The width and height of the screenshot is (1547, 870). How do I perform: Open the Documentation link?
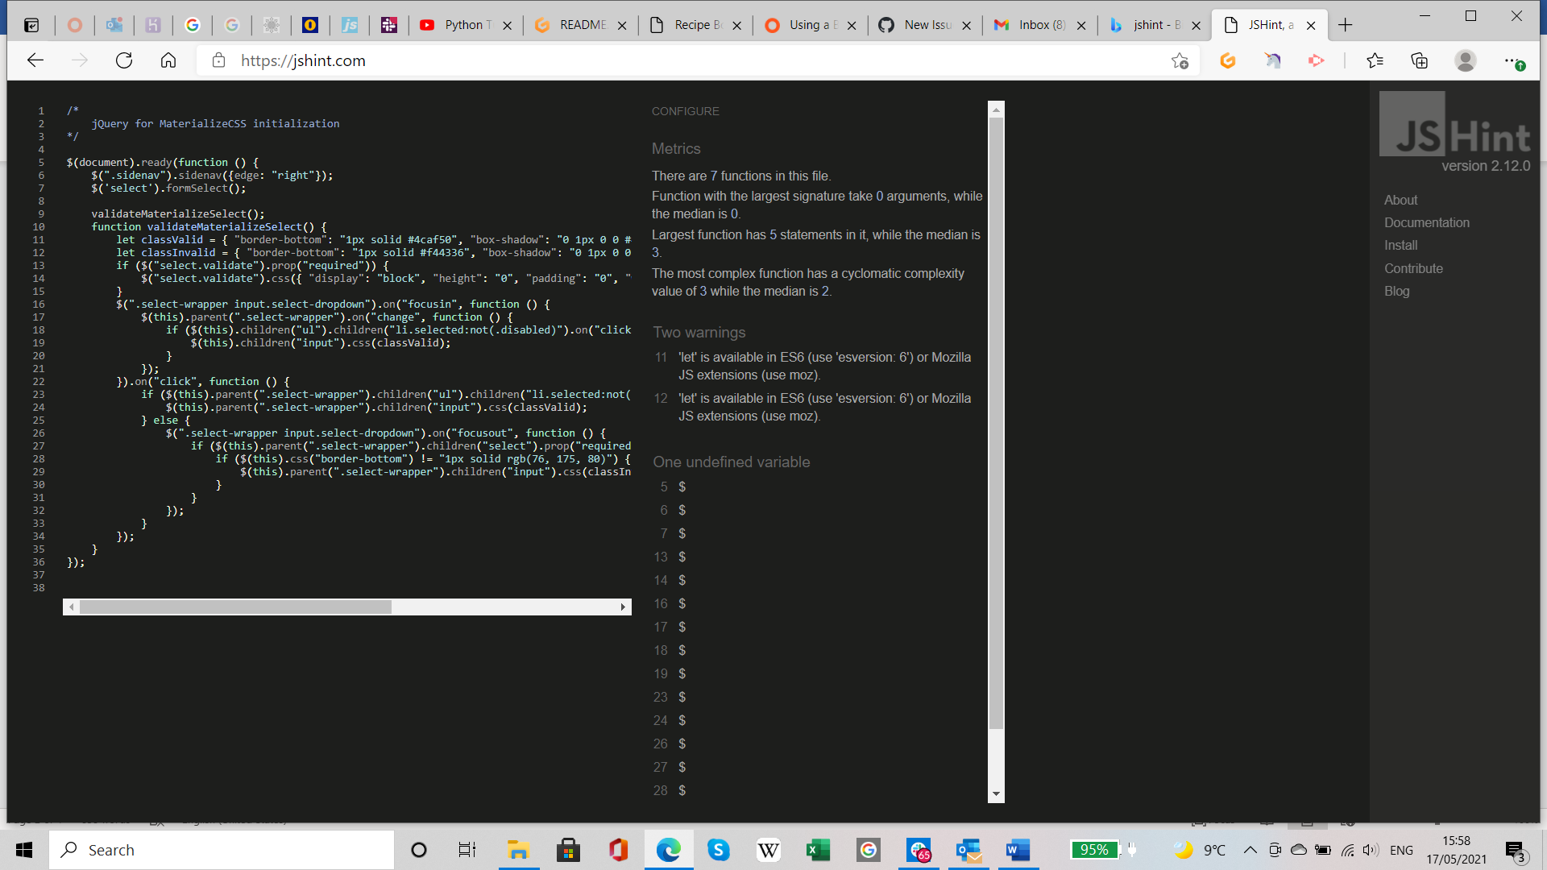(1426, 222)
